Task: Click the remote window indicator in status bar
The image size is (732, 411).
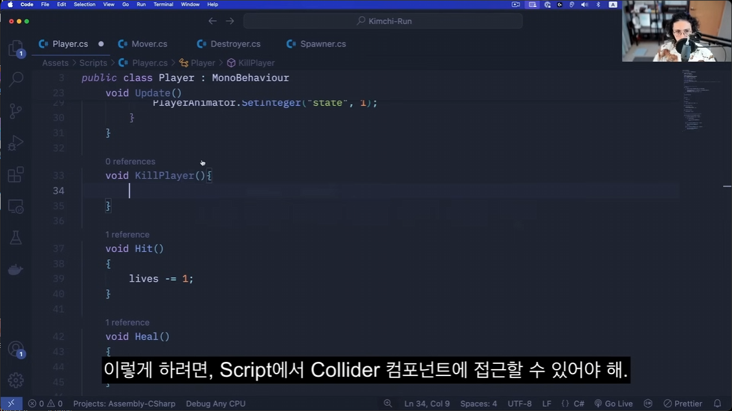Action: click(x=11, y=403)
